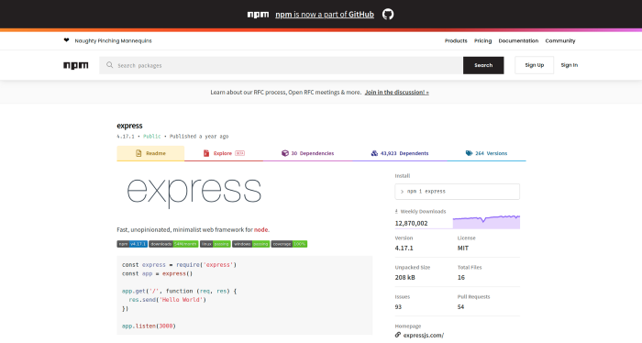Viewport: 642px width, 343px height.
Task: Click the Sign Up button
Action: pos(535,65)
